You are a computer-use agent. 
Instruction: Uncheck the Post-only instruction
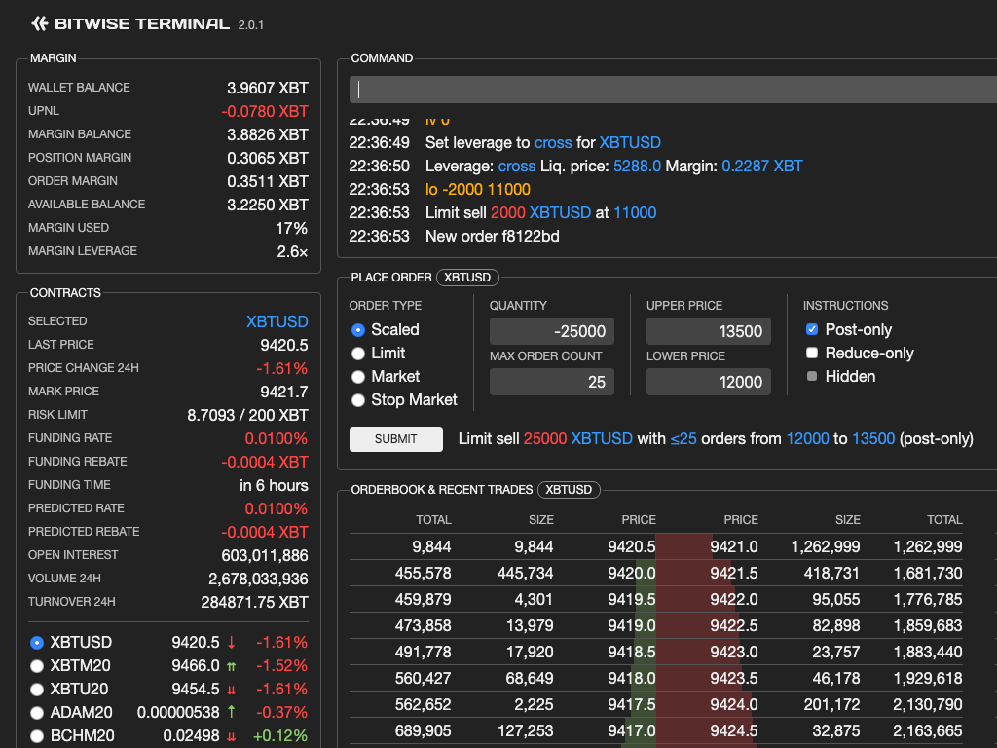pyautogui.click(x=812, y=329)
